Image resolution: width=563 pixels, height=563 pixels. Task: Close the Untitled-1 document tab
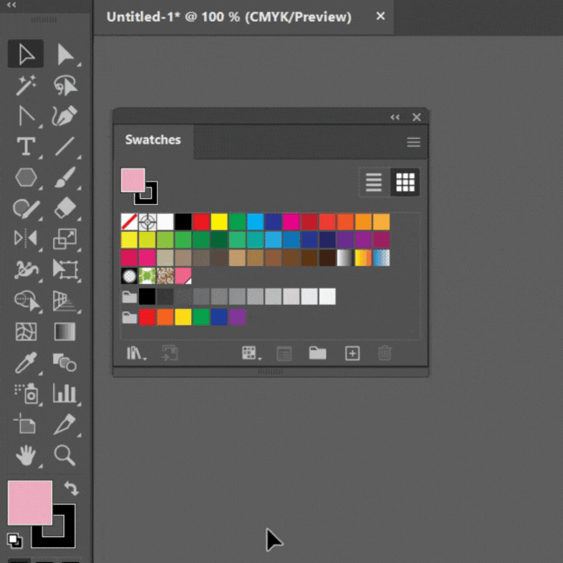(381, 17)
